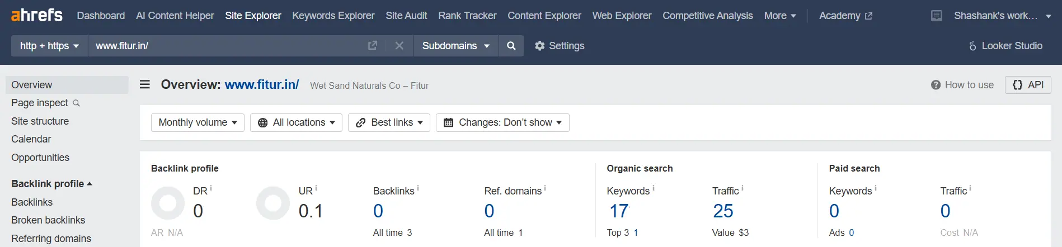Open Opportunities in sidebar
The width and height of the screenshot is (1062, 247).
click(x=40, y=158)
